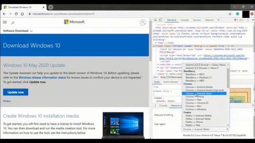Click the Styles Filter input field

pos(167,87)
